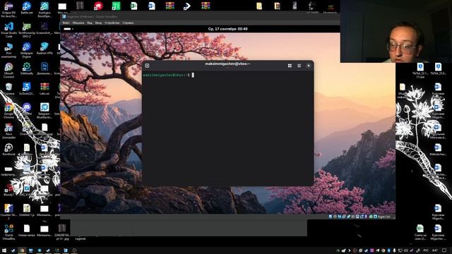
Task: Select the green Л application icon on the top row
Action: pos(116,6)
